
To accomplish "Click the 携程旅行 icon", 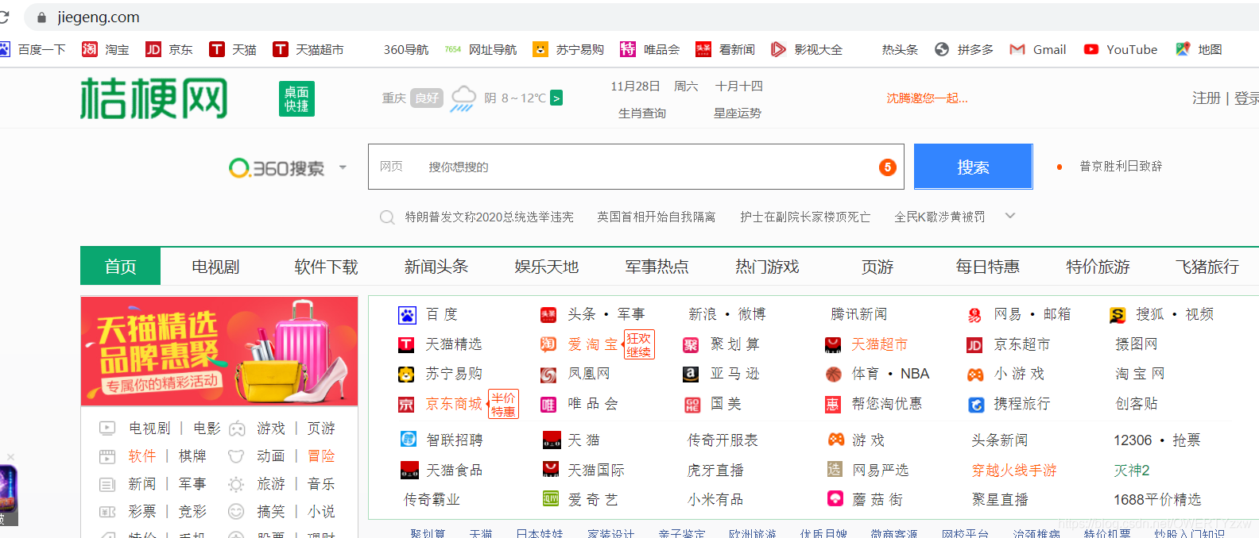I will point(976,405).
